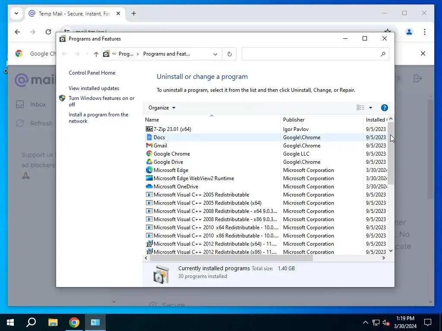
Task: Click Chrome's back navigation arrow
Action: pos(17,32)
